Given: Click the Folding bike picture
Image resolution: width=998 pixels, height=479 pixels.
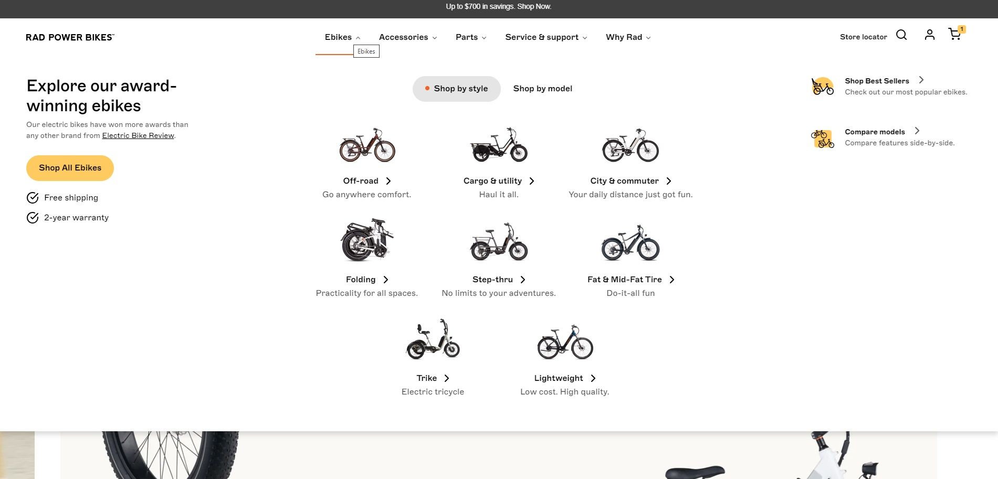Looking at the screenshot, I should click(367, 240).
